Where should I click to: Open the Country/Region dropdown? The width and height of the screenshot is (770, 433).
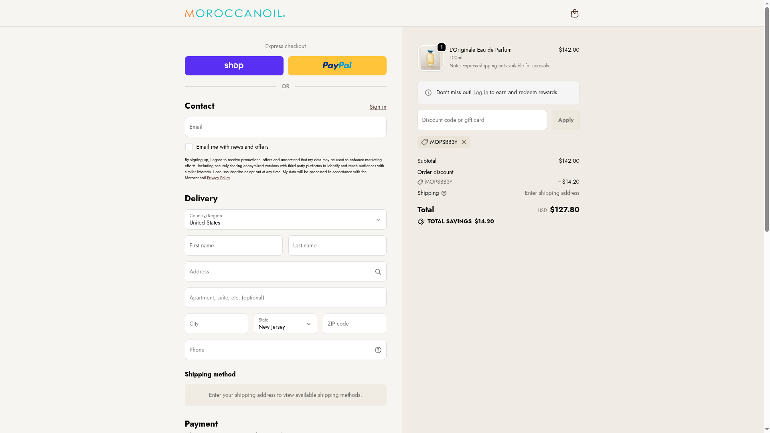coord(285,220)
